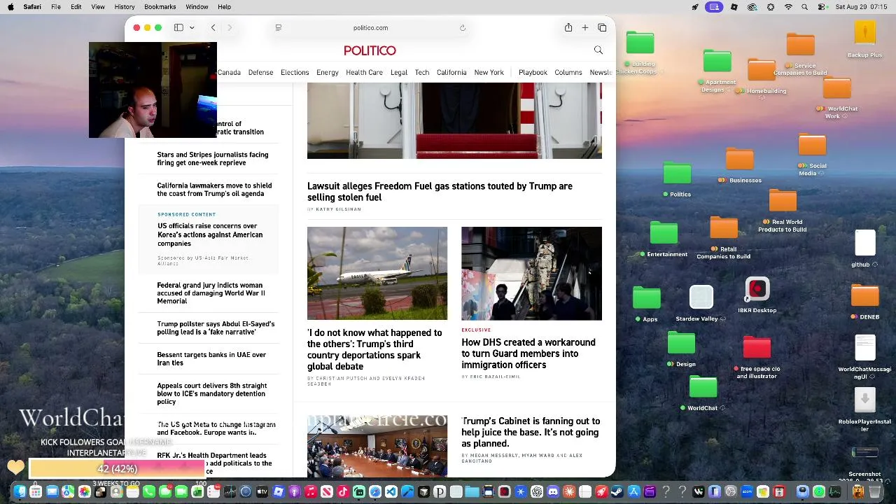Open the Elections section tab
896x504 pixels.
(295, 73)
